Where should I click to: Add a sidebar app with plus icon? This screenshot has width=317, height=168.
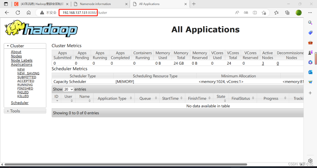[x=310, y=93]
